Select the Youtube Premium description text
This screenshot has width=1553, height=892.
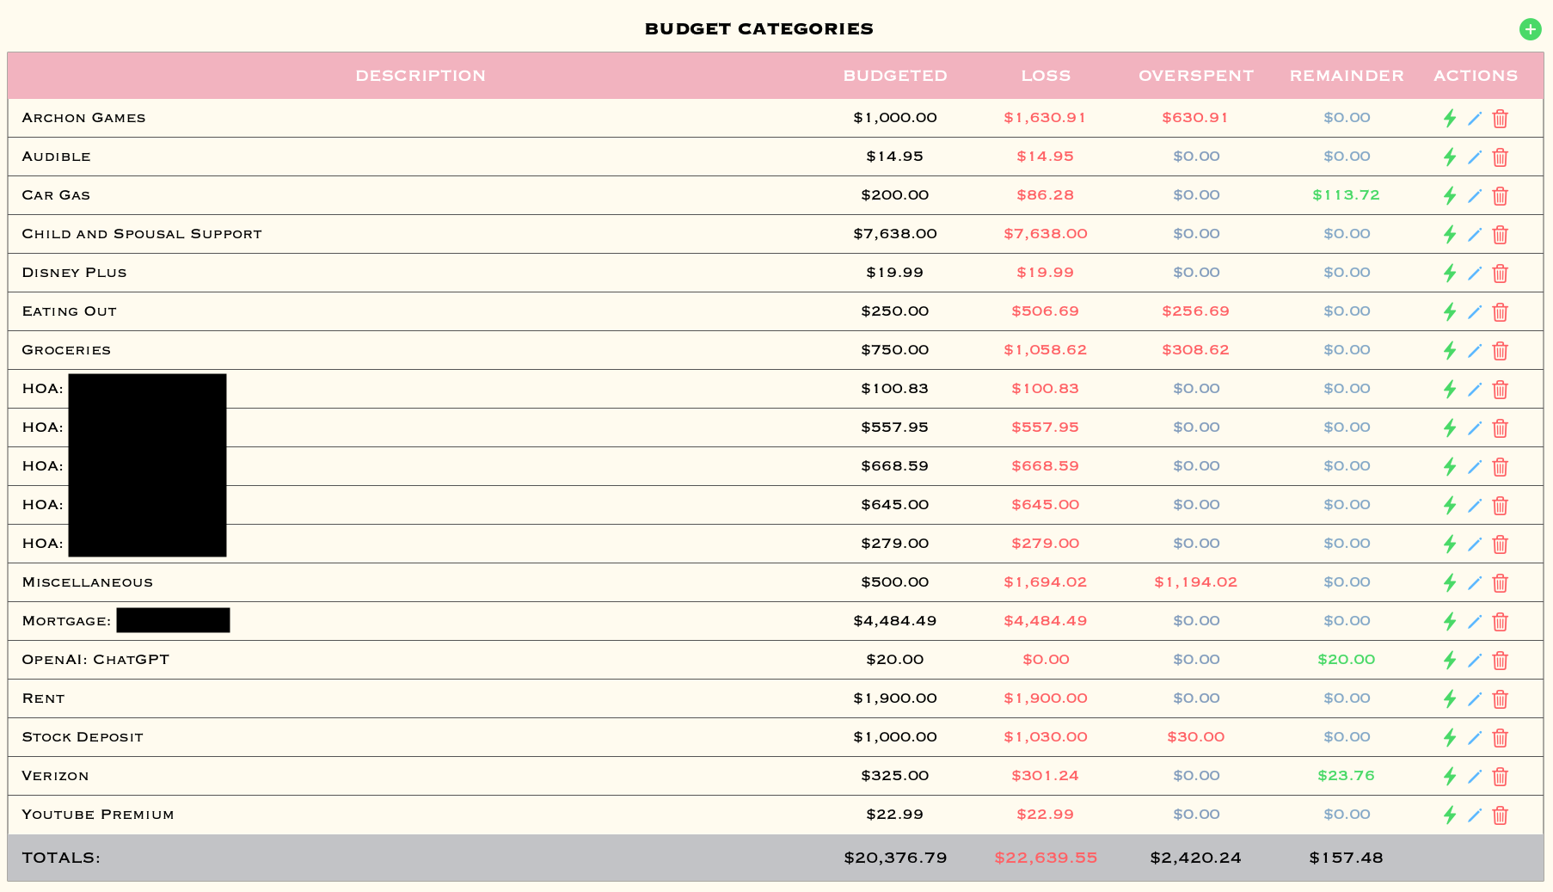[98, 815]
